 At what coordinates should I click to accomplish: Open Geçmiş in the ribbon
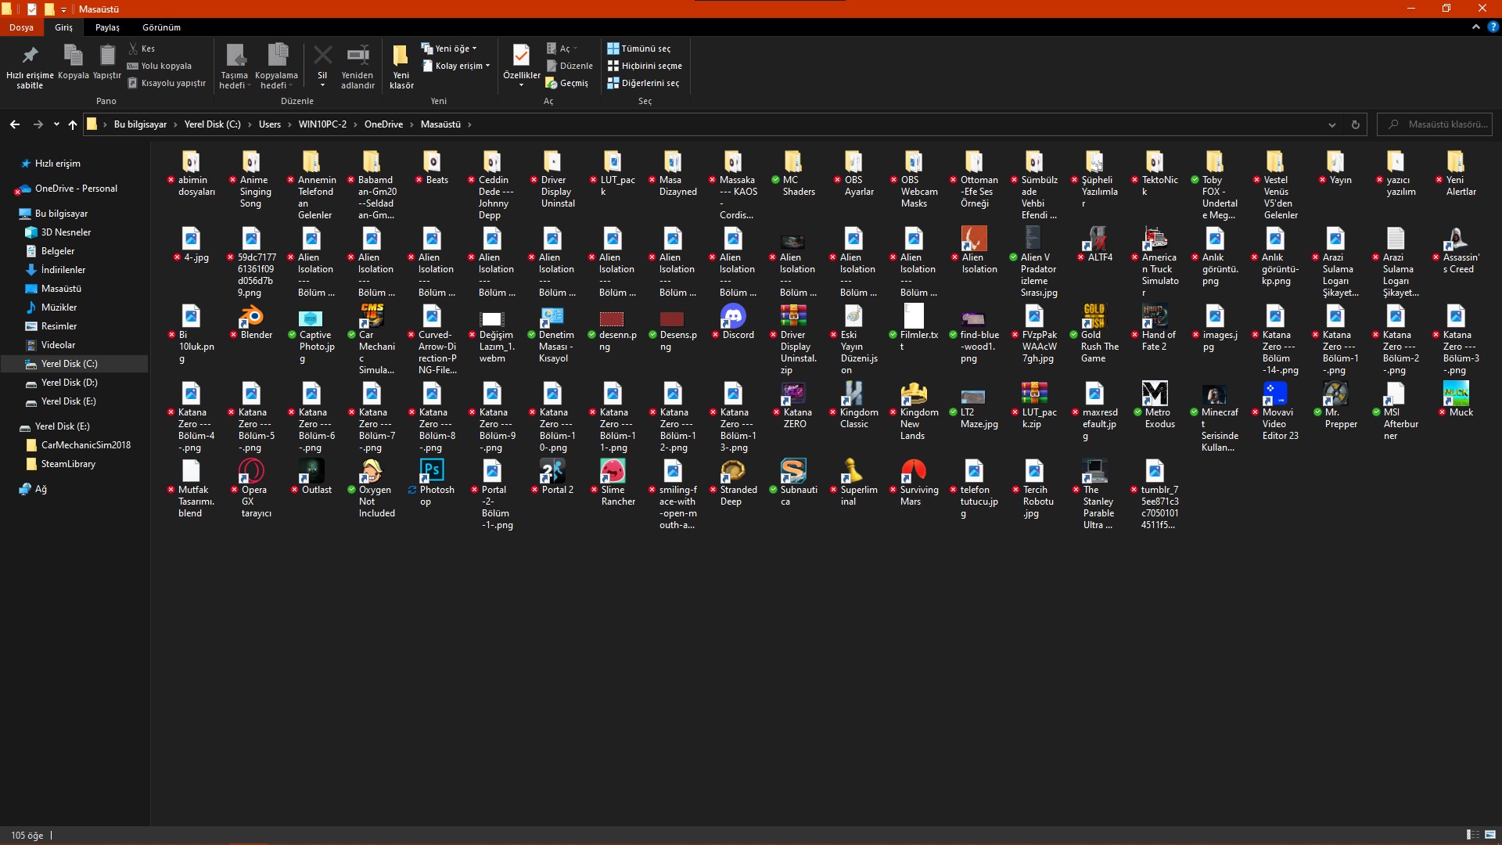click(567, 83)
